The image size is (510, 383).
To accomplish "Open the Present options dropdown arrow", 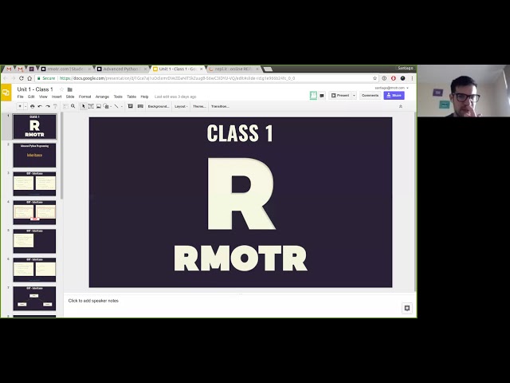I will click(x=354, y=96).
